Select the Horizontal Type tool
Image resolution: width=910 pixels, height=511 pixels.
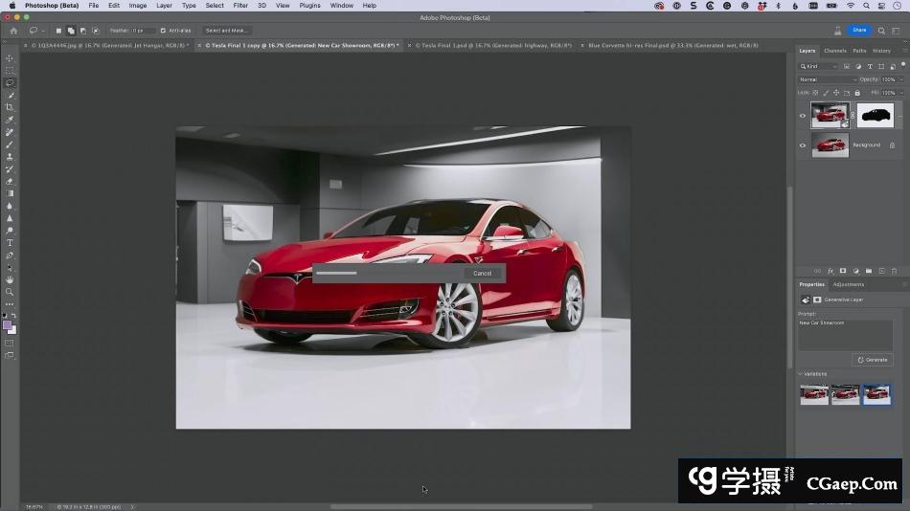pyautogui.click(x=10, y=243)
